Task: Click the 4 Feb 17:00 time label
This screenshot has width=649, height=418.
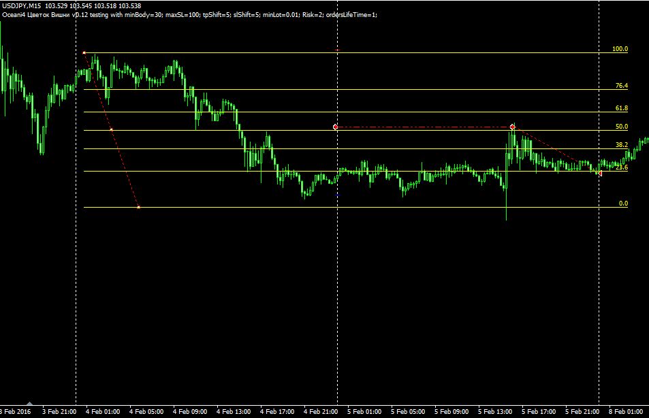Action: pyautogui.click(x=277, y=412)
